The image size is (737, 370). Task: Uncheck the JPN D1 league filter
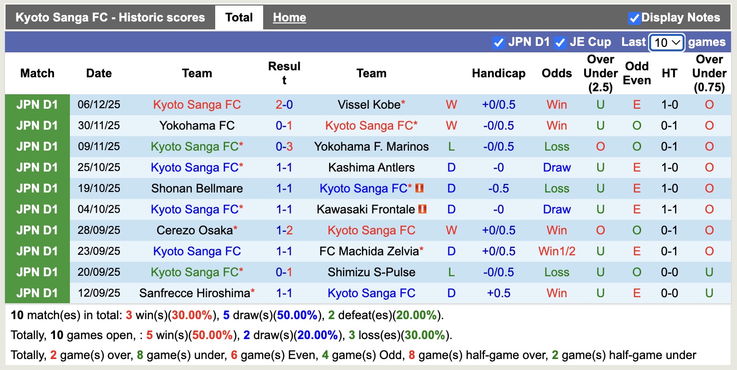pos(499,42)
